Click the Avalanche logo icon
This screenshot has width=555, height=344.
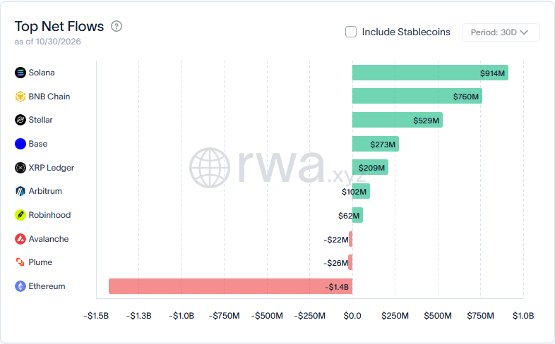pyautogui.click(x=20, y=239)
